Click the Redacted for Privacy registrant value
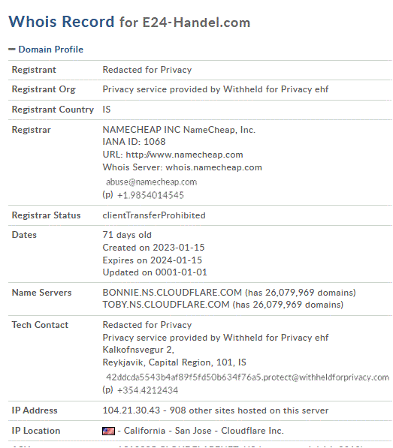 pos(147,70)
